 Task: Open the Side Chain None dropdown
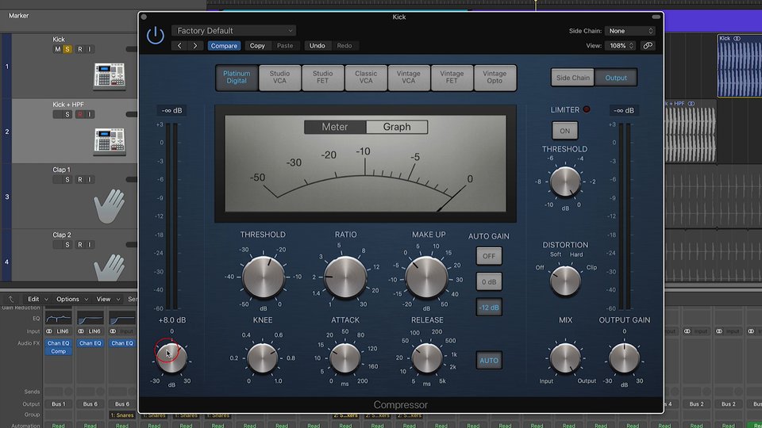[x=629, y=31]
